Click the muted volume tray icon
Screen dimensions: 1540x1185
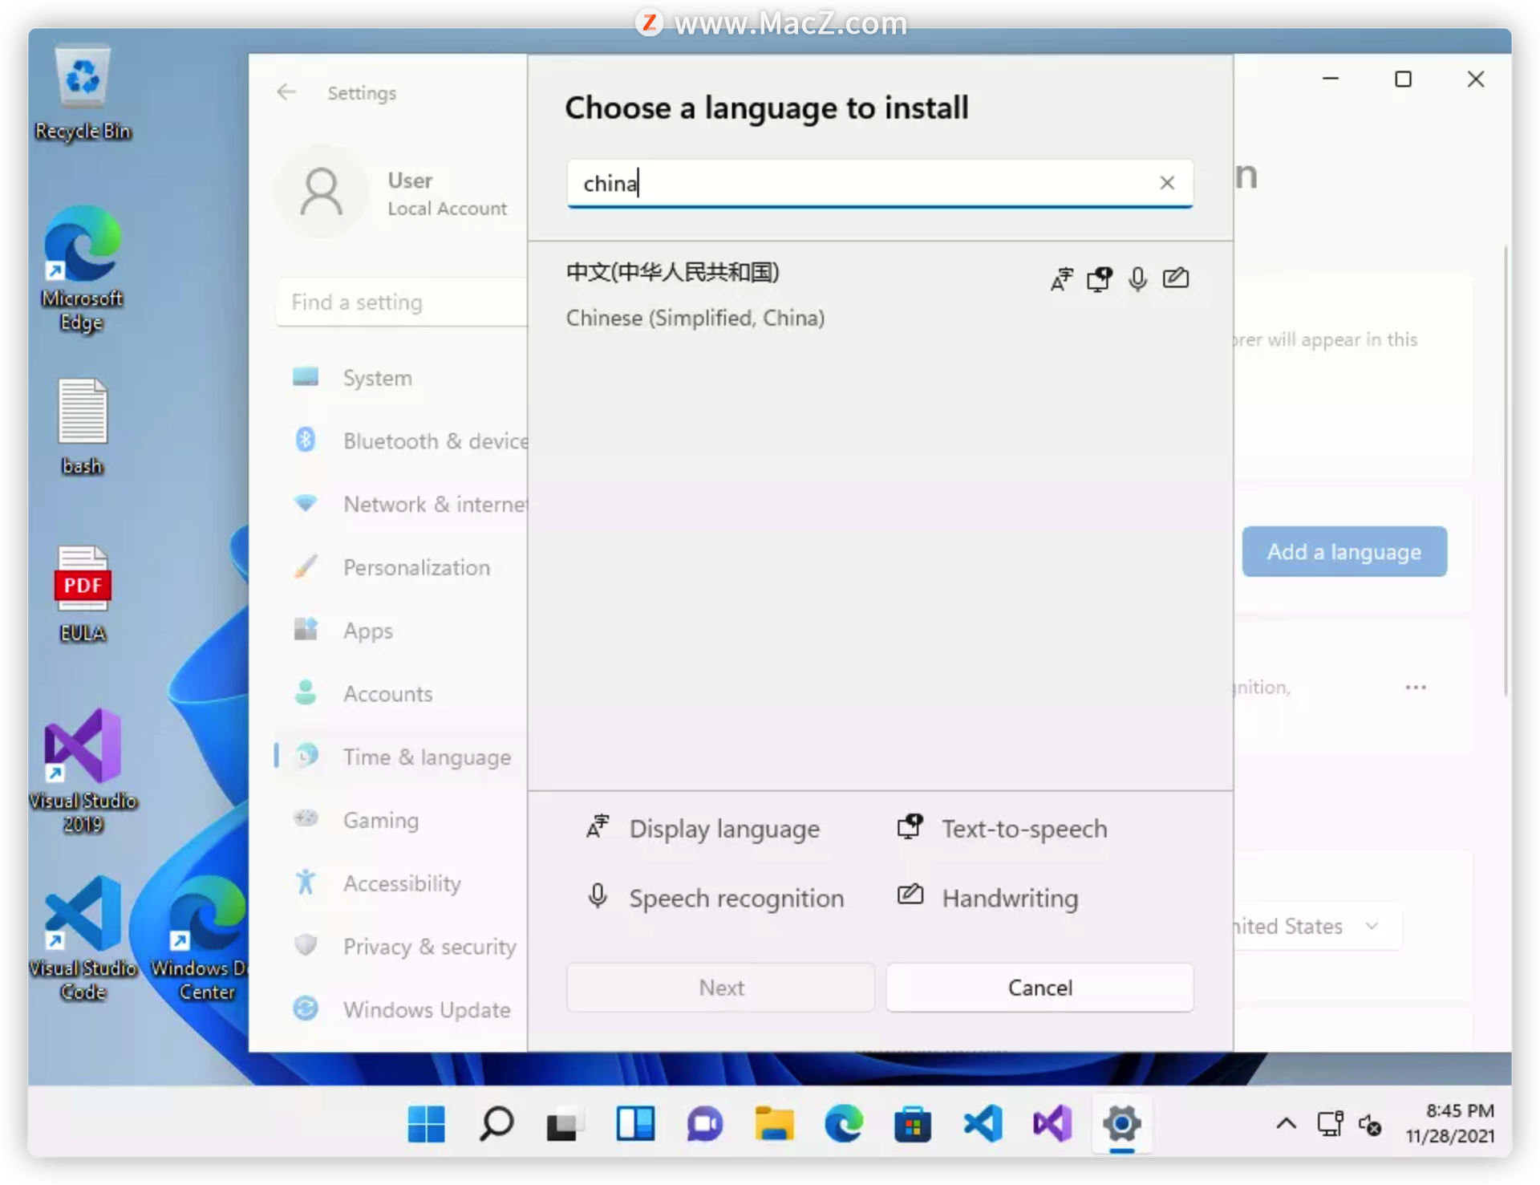click(x=1370, y=1124)
